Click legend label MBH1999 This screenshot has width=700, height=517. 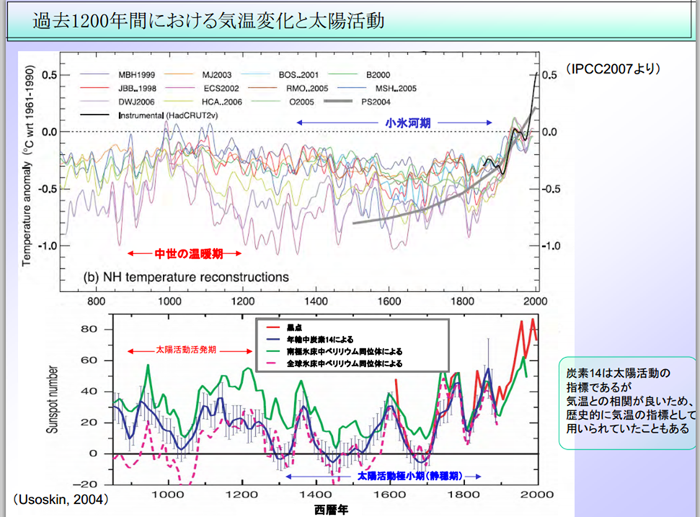136,75
